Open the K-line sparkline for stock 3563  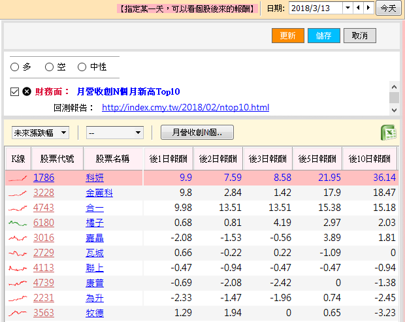[18, 313]
